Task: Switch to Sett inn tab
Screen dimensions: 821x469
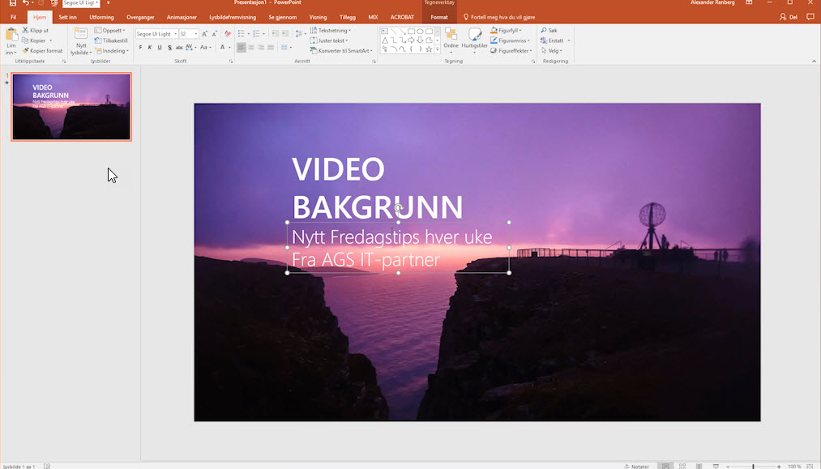Action: pos(67,17)
